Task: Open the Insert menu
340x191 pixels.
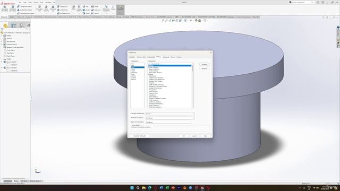Action: (36, 2)
